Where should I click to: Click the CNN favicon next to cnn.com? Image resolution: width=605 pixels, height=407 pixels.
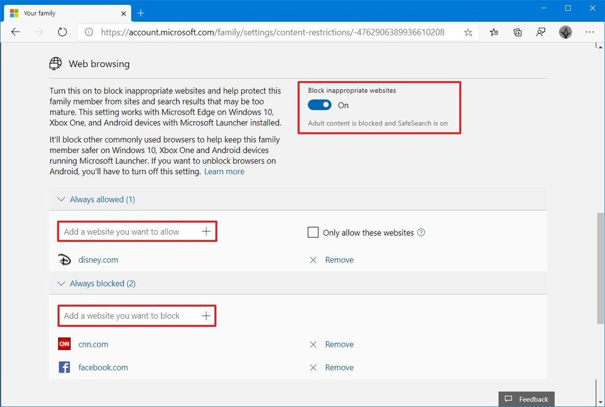click(64, 344)
